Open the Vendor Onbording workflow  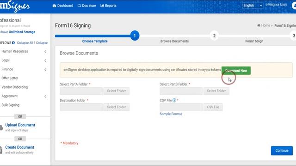[x=15, y=87]
